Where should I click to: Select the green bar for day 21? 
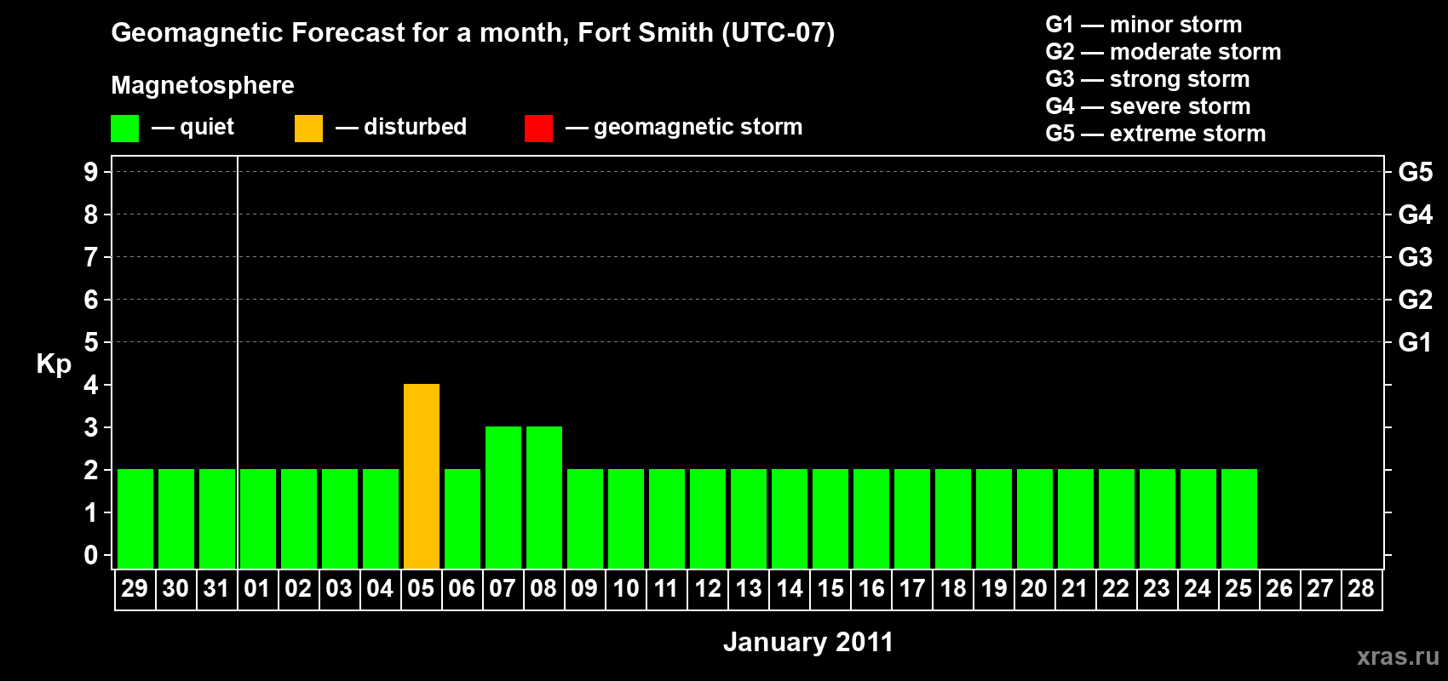coord(1076,518)
